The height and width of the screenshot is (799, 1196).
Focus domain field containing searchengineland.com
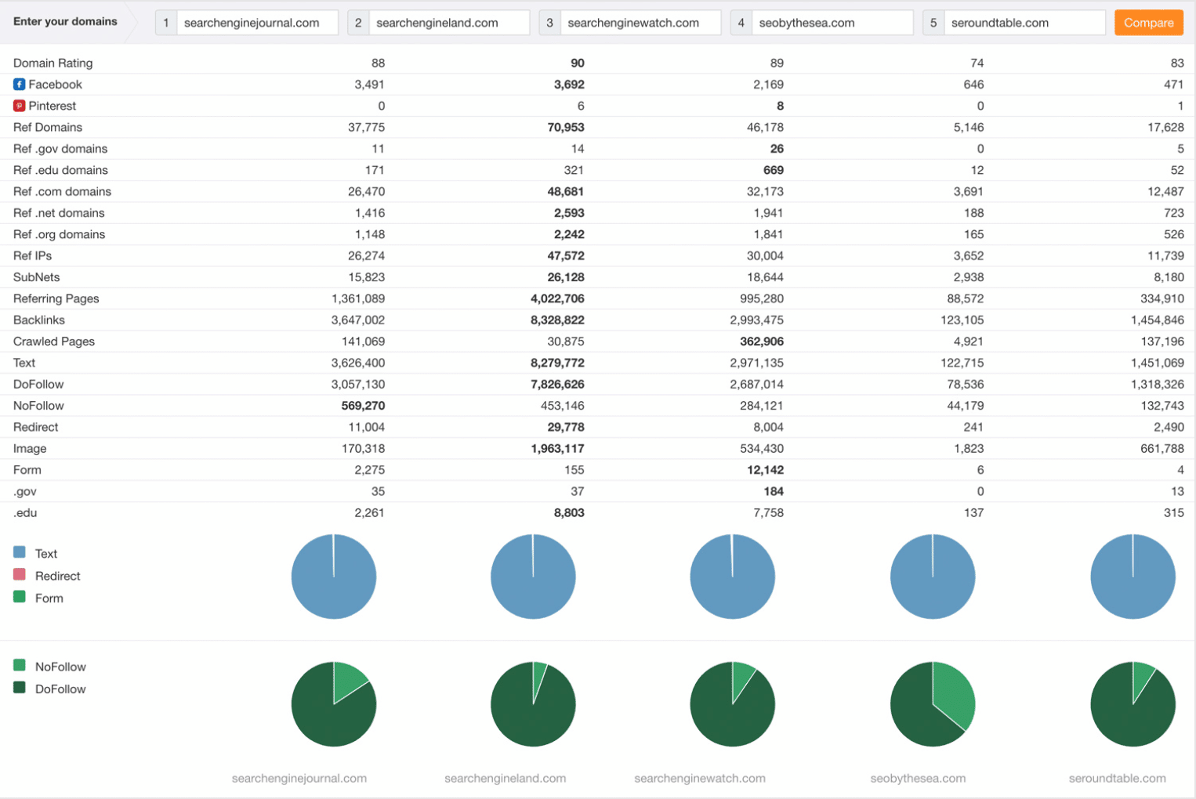[449, 23]
